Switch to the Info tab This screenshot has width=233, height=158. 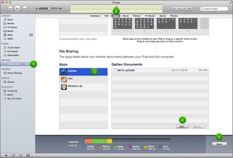click(106, 16)
